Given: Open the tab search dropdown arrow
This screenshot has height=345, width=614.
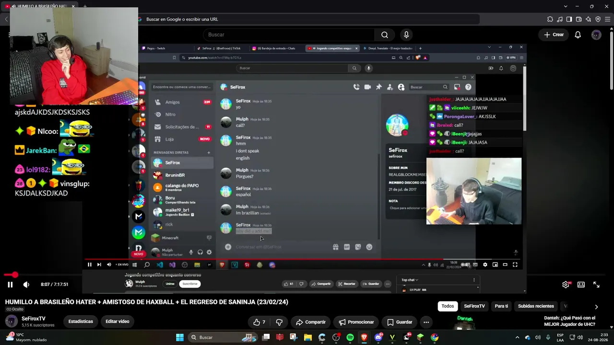Looking at the screenshot, I should point(566,6).
